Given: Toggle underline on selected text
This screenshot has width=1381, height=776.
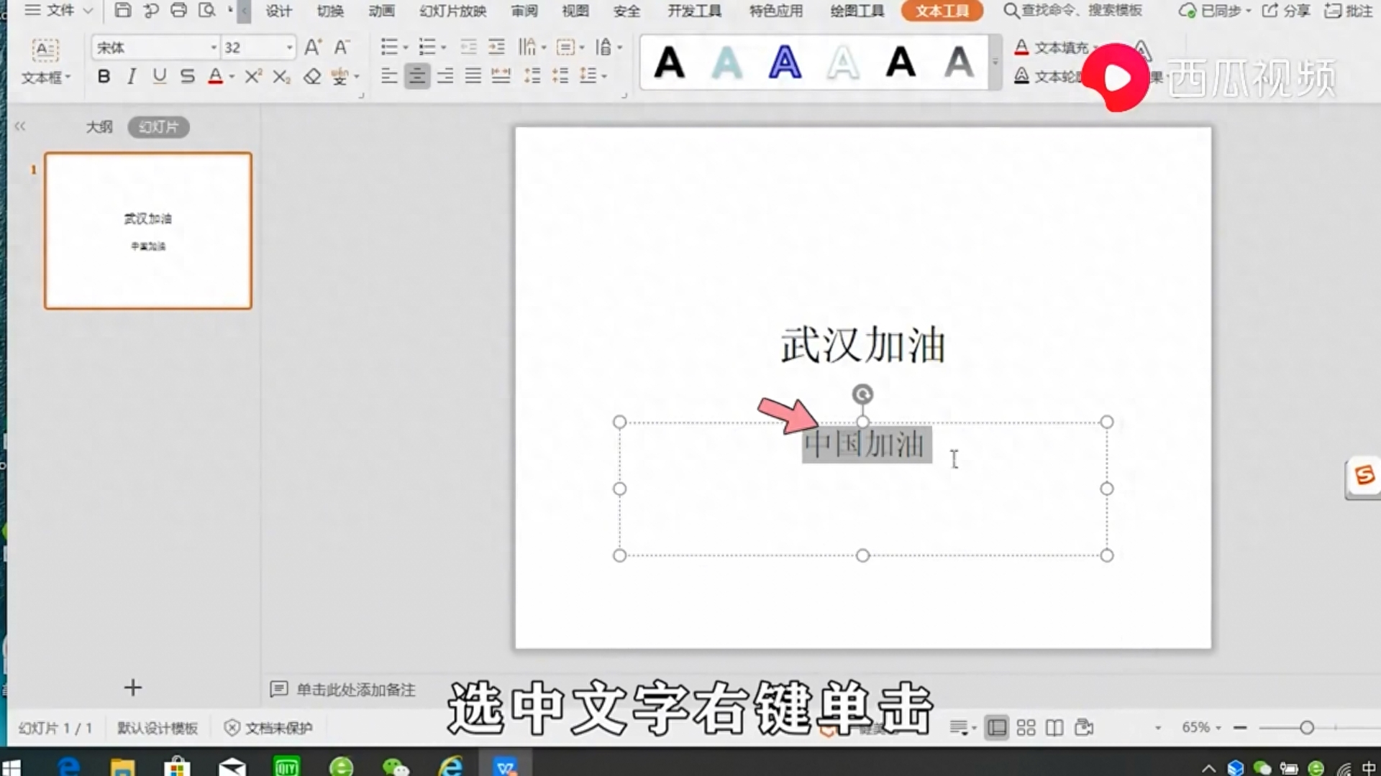Looking at the screenshot, I should (x=159, y=76).
